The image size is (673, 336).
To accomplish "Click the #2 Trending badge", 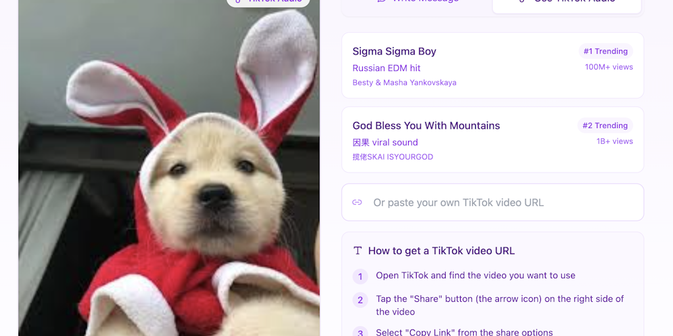I will pos(605,125).
